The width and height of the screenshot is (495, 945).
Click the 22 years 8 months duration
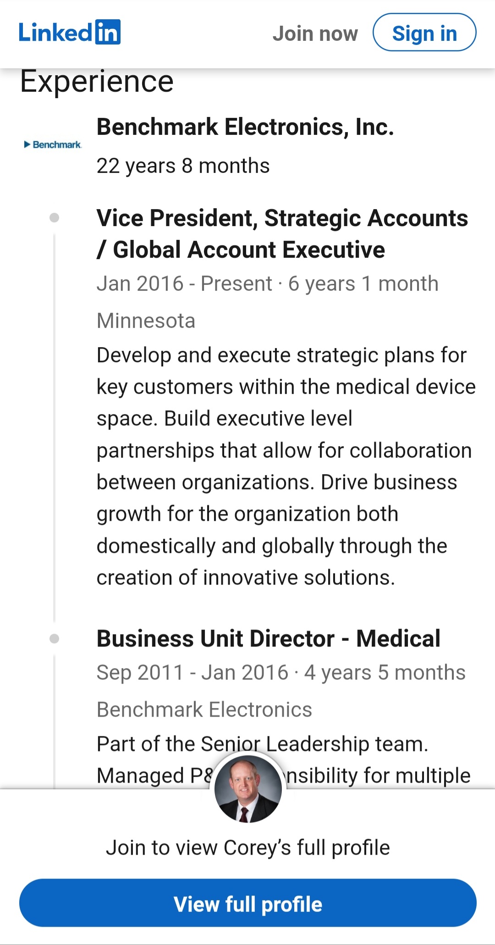(x=183, y=166)
